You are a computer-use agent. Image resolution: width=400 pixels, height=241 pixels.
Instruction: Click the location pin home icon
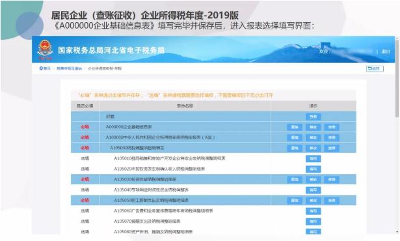coord(41,68)
